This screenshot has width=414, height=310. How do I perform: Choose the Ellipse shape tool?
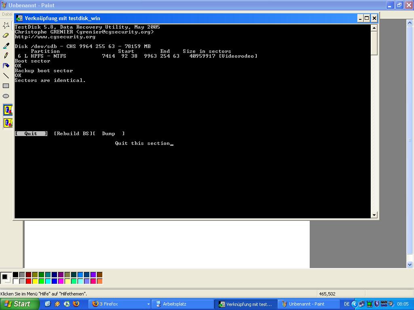tap(6, 96)
